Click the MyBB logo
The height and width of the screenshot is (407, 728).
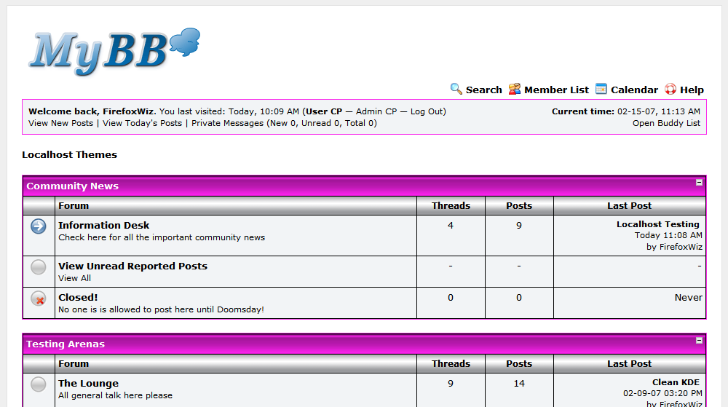coord(115,51)
